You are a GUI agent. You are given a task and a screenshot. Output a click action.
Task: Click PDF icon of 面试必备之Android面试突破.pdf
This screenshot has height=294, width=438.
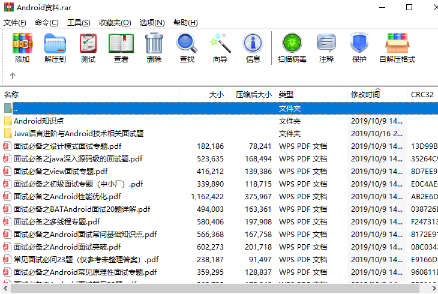tap(7, 247)
